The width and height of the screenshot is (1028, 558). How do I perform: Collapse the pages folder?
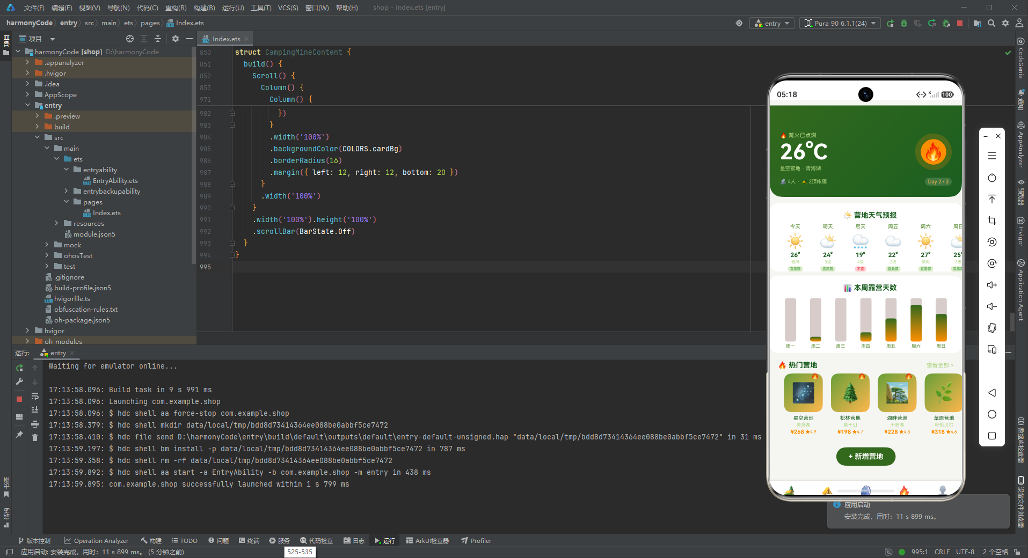point(66,202)
